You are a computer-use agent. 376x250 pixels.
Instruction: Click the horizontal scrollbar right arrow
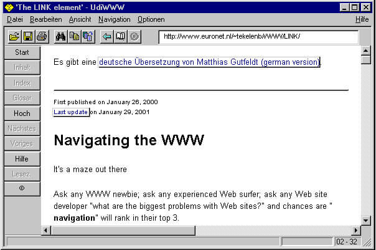tap(356, 231)
